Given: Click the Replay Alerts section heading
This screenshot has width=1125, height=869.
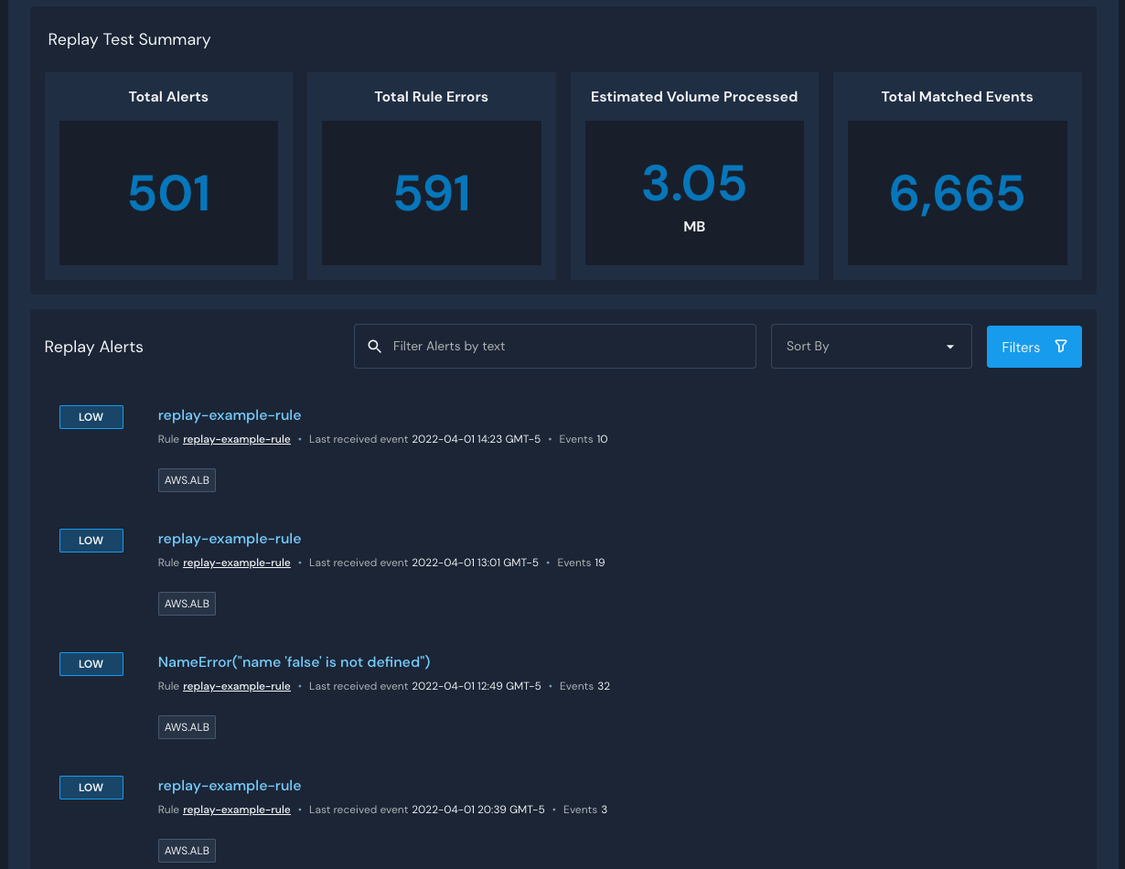Looking at the screenshot, I should click(93, 347).
